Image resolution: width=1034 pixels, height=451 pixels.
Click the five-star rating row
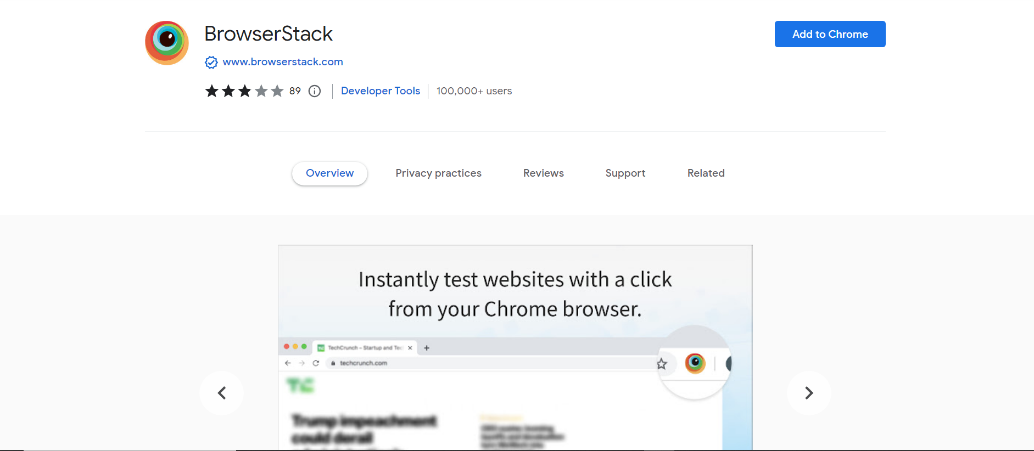point(244,91)
